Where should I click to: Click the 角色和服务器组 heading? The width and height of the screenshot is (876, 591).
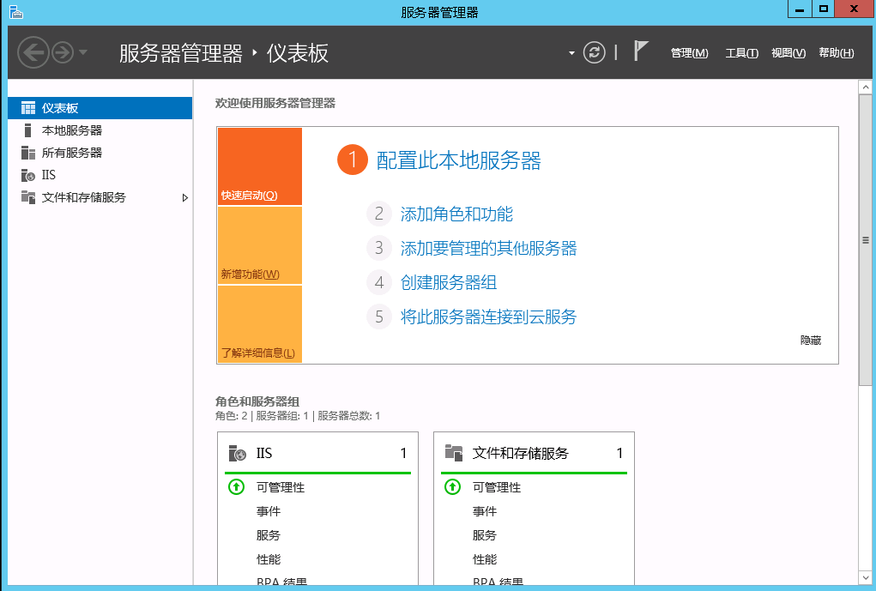coord(257,401)
